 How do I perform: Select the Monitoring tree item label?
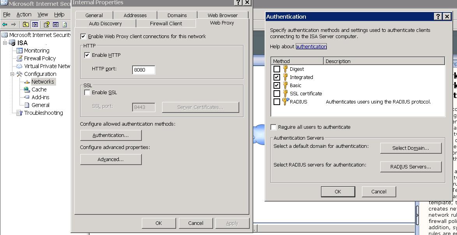coord(37,51)
